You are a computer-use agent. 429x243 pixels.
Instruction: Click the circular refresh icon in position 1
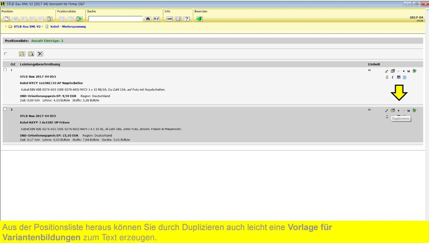pos(387,78)
